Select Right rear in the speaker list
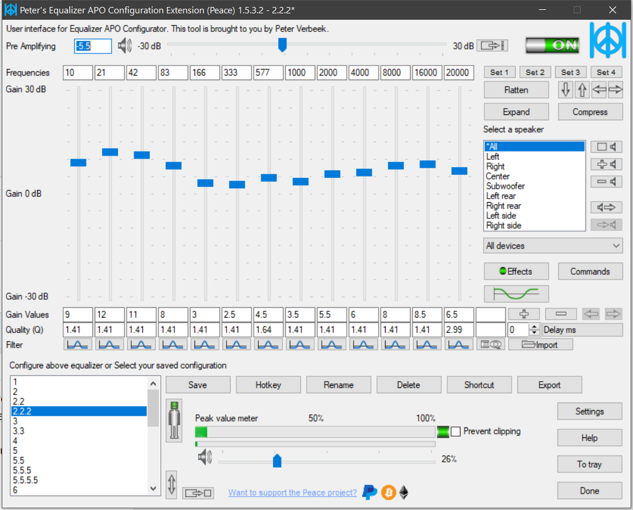 coord(534,206)
